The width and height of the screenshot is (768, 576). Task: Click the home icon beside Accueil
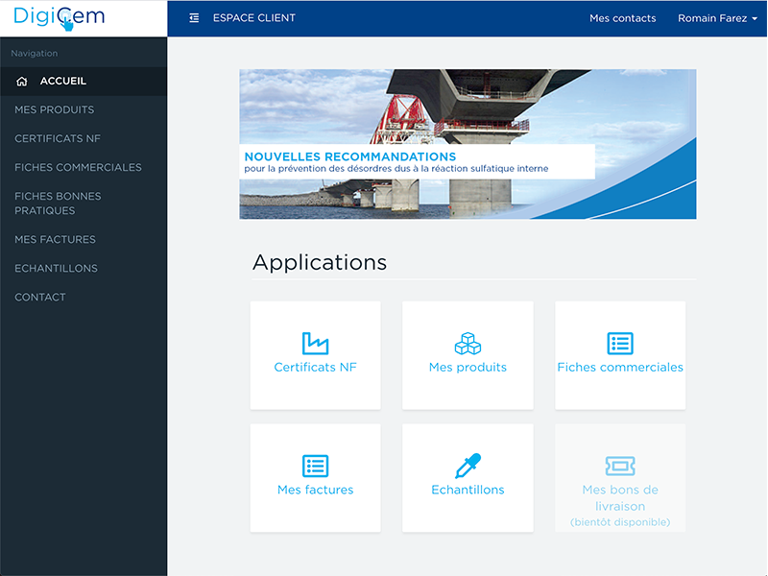point(21,82)
